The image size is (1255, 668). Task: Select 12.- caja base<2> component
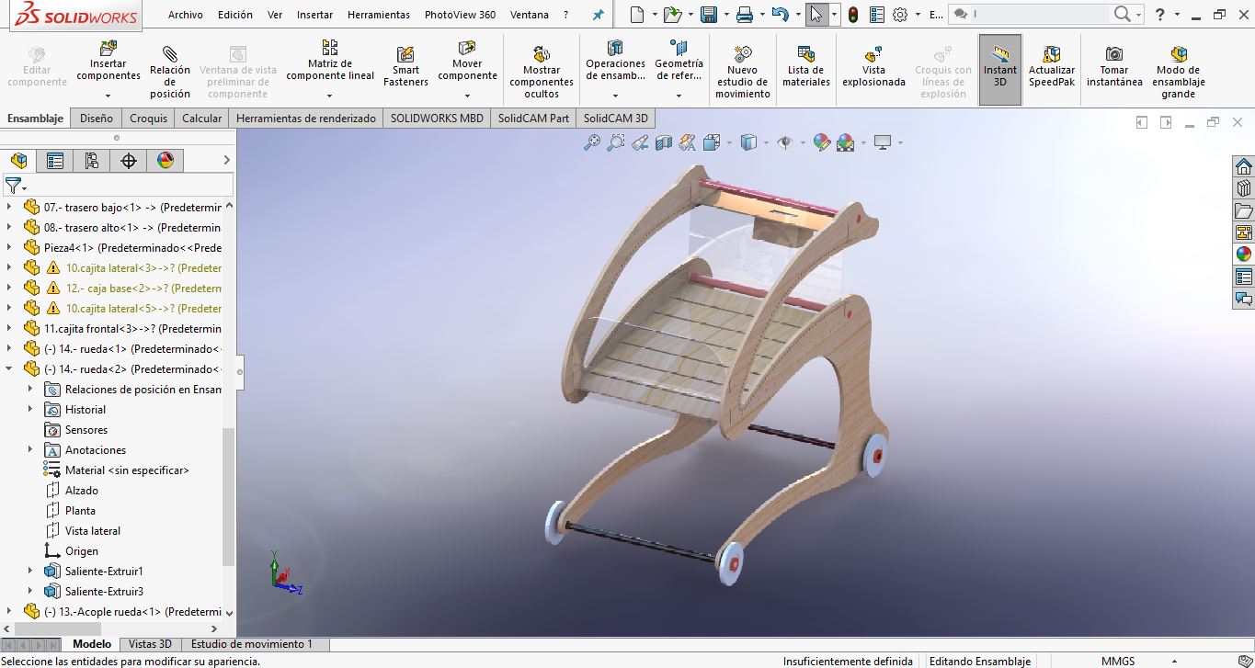pyautogui.click(x=143, y=289)
